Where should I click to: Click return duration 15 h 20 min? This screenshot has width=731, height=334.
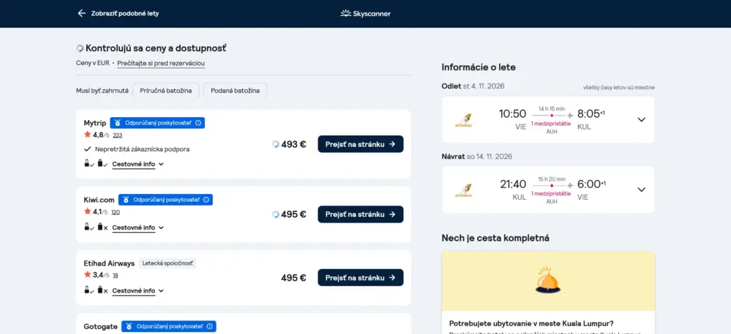[x=552, y=179]
